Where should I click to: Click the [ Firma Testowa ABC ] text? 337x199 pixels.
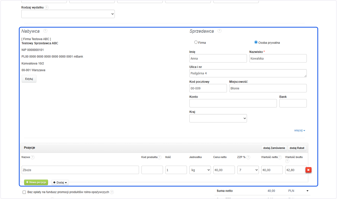pos(36,39)
